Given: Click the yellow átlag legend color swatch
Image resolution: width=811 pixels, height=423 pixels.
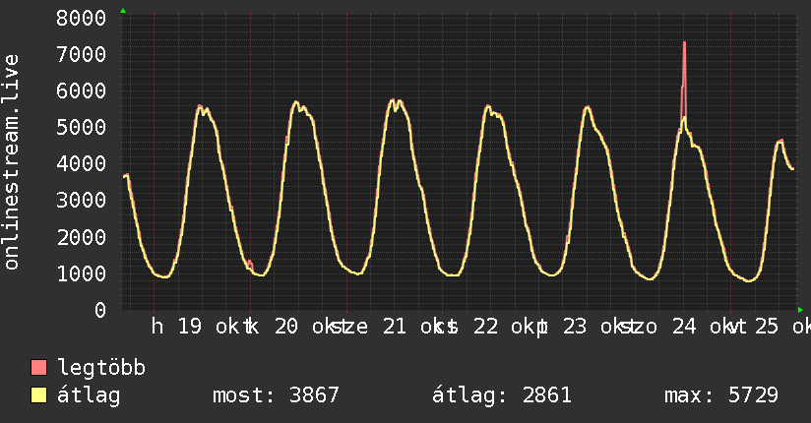Looking at the screenshot, I should coord(38,395).
